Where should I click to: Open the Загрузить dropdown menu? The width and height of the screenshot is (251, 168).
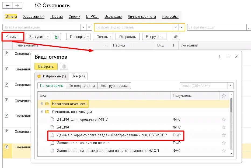tap(48, 37)
